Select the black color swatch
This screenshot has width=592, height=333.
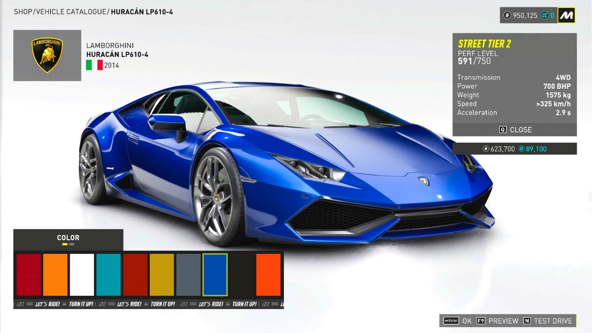point(242,275)
